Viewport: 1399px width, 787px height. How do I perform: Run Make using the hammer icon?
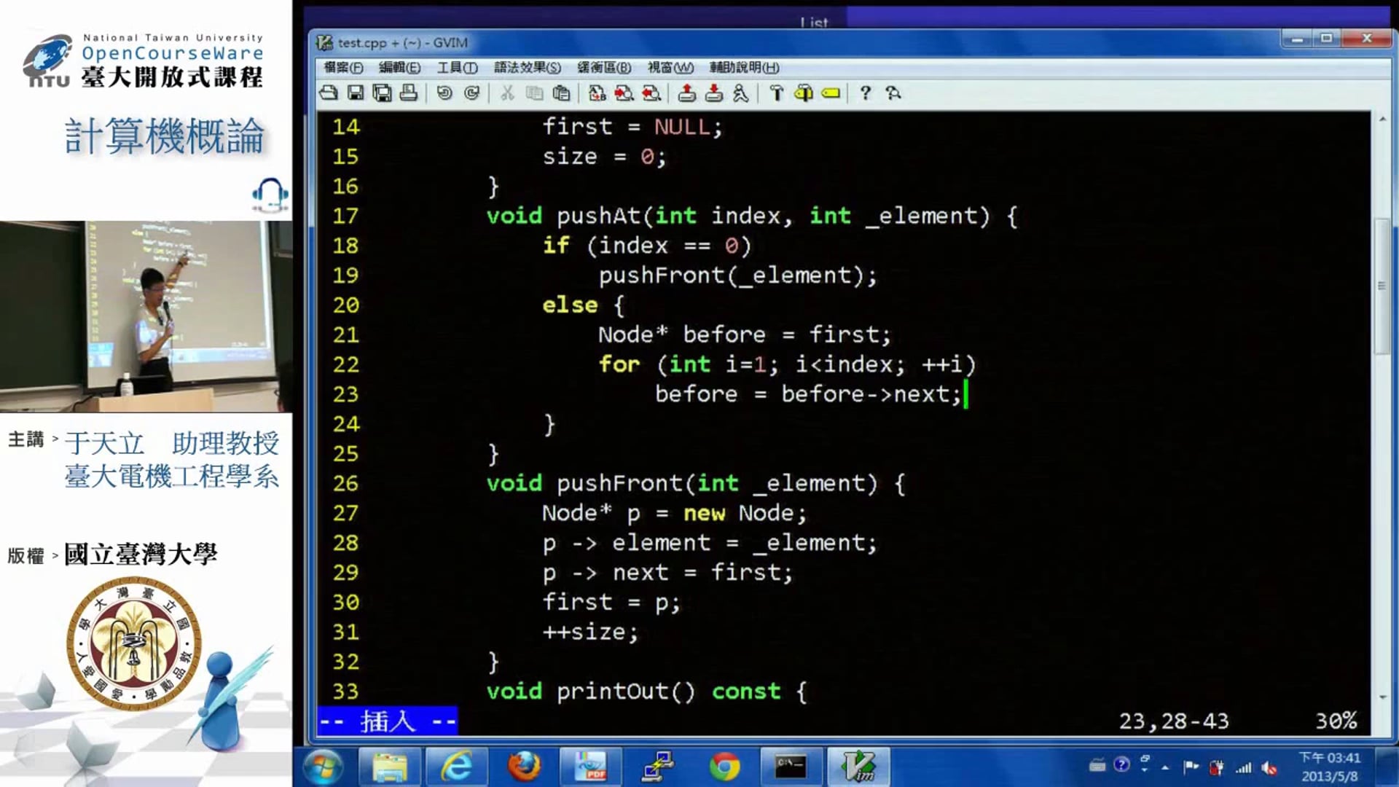click(x=777, y=93)
